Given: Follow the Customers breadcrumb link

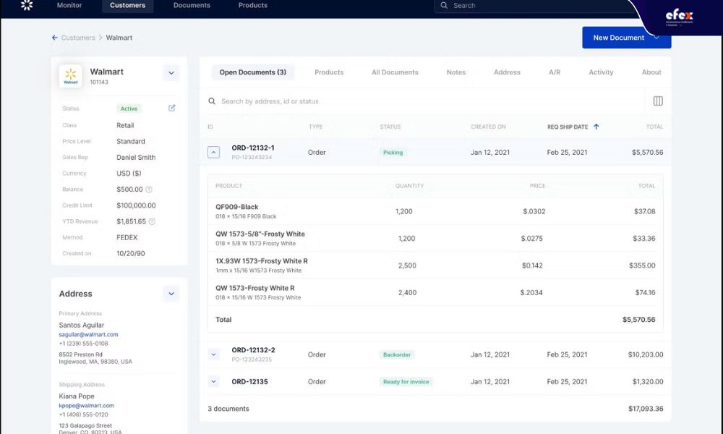Looking at the screenshot, I should coord(78,38).
